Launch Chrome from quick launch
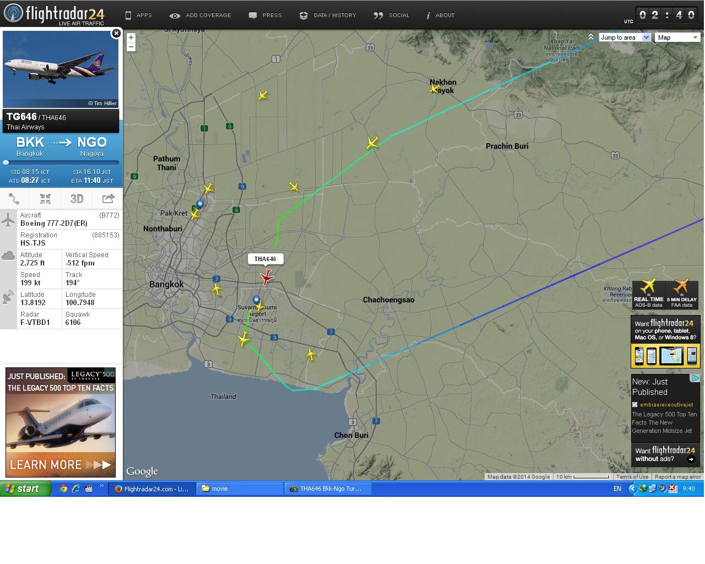This screenshot has height=564, width=705. [64, 489]
